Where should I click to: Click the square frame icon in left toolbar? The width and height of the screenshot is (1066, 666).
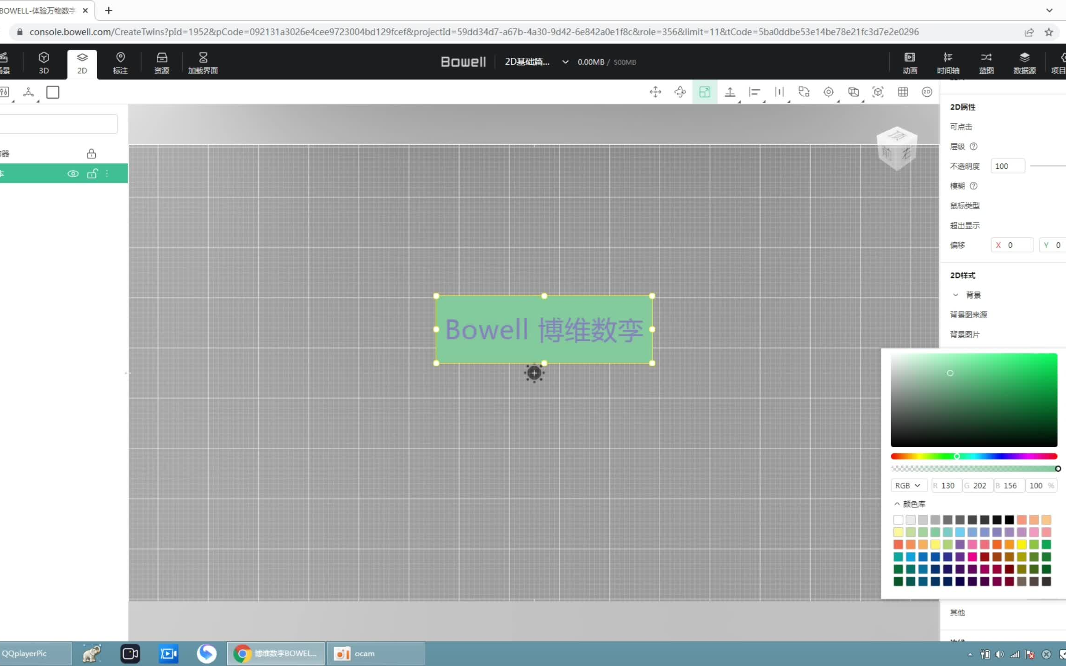click(x=53, y=92)
